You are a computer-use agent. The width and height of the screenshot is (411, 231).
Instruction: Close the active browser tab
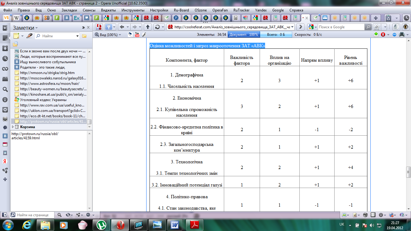click(x=307, y=18)
